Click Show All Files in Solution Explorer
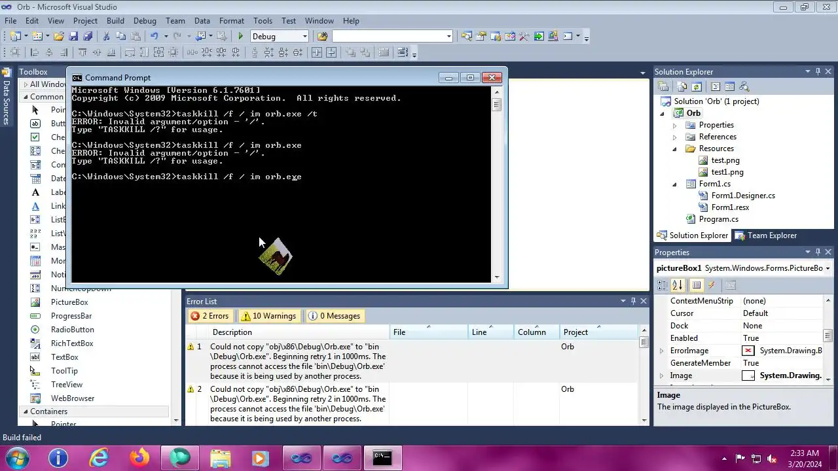838x471 pixels. [682, 86]
